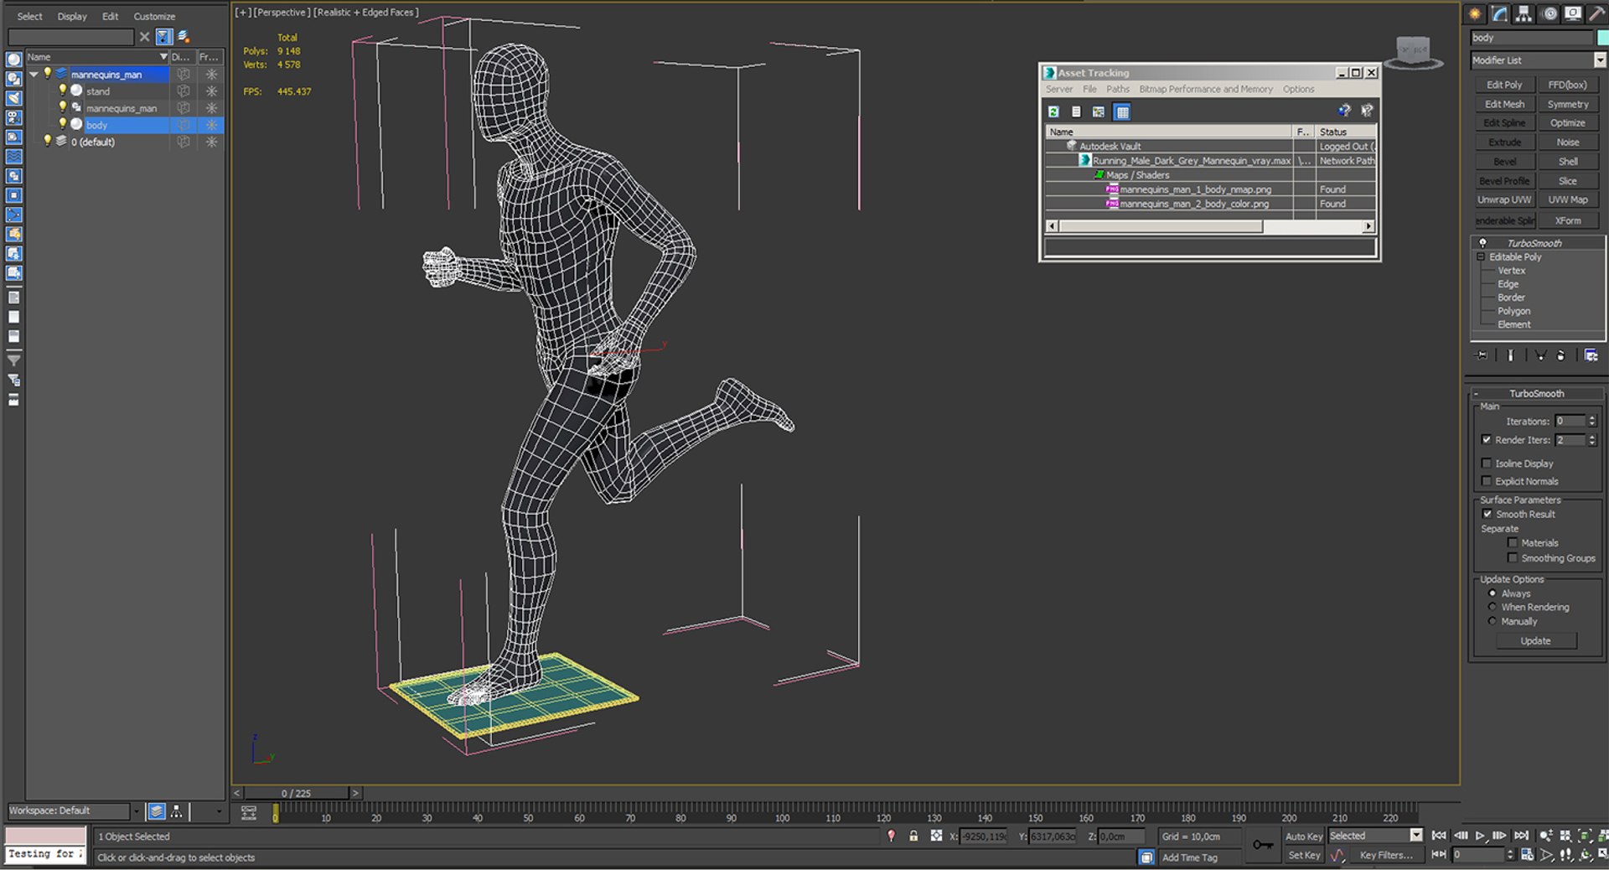The height and width of the screenshot is (870, 1609).
Task: Open the Paths menu in Asset Tracking
Action: click(1117, 89)
